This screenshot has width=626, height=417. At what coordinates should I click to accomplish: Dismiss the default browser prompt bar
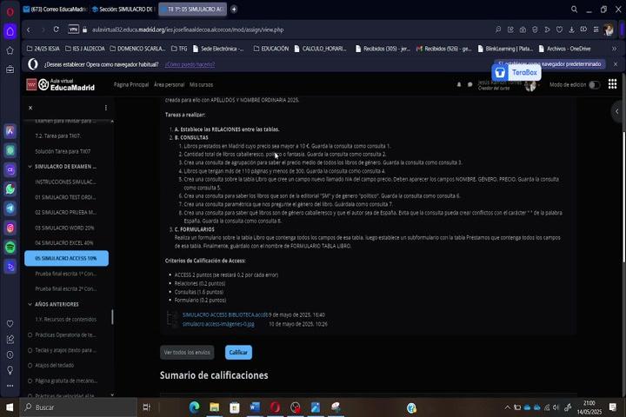point(616,64)
